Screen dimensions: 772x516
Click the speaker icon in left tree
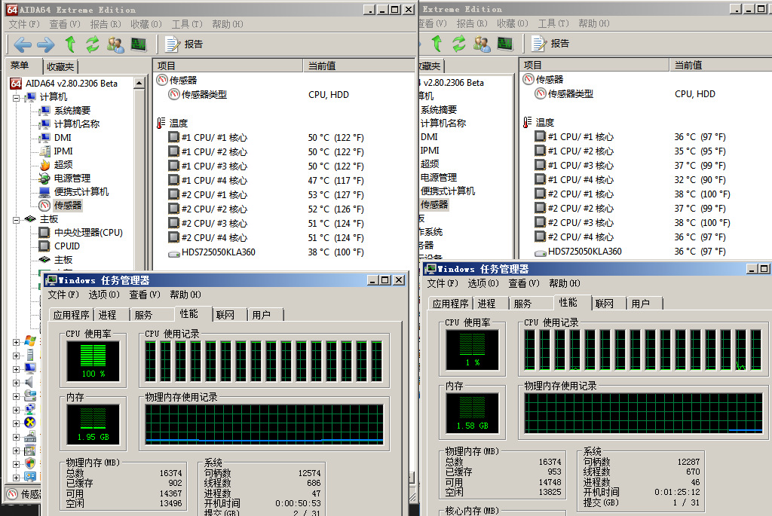coord(30,382)
